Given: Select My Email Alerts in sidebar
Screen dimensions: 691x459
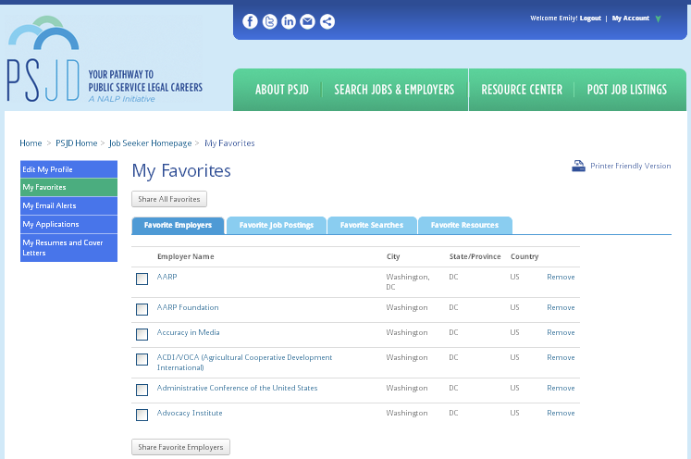Looking at the screenshot, I should tap(68, 206).
